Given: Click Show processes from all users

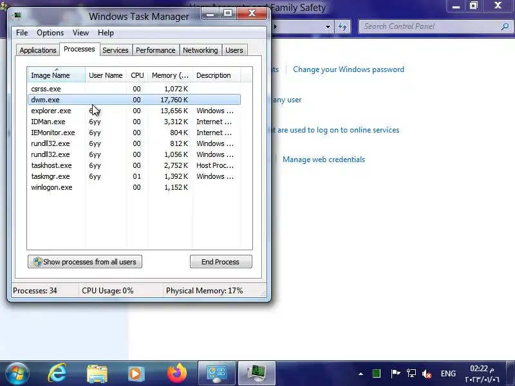Looking at the screenshot, I should (85, 262).
